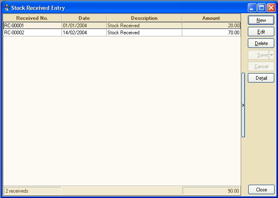The height and width of the screenshot is (198, 278).
Task: Open the Edit button
Action: [261, 32]
